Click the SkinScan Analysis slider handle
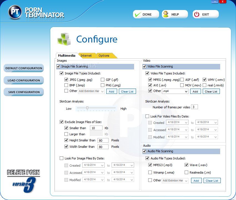This screenshot has height=200, width=236. point(87,108)
